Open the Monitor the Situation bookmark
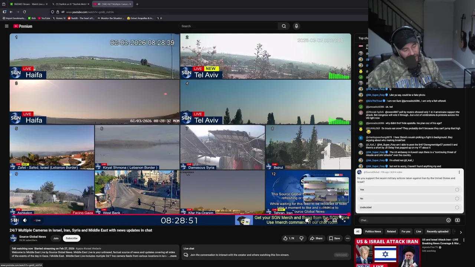The height and width of the screenshot is (267, 475). (x=111, y=18)
